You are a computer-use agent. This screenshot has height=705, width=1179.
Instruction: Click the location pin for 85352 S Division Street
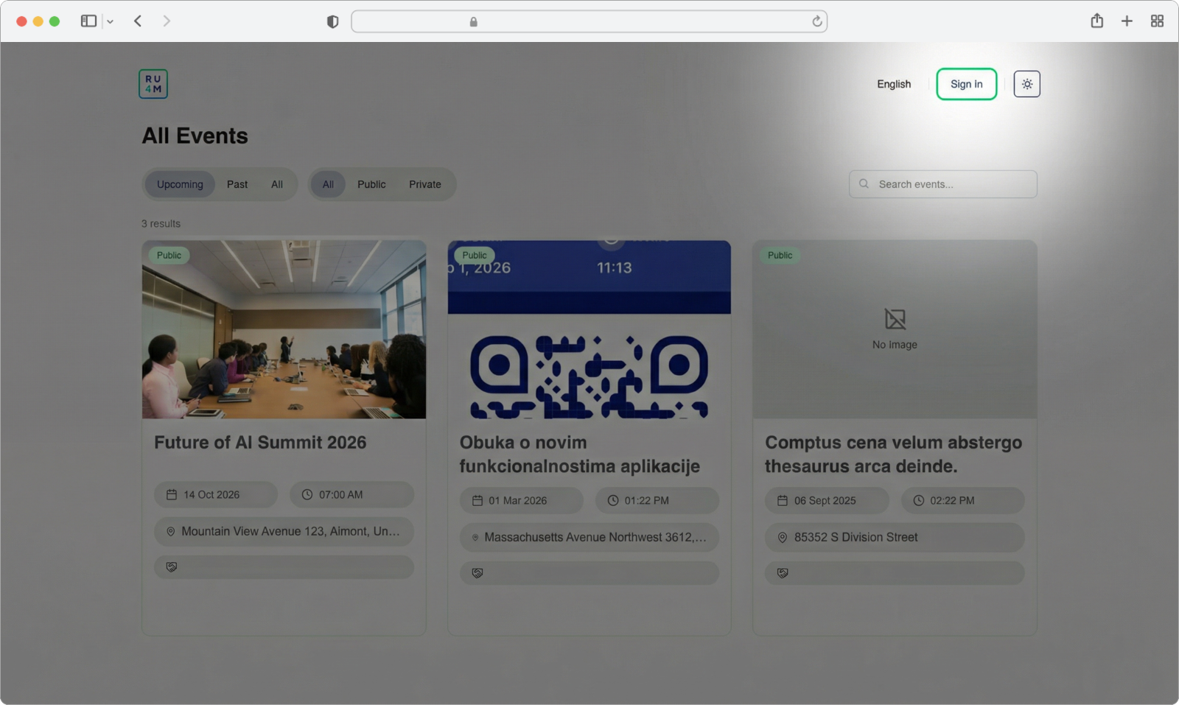(x=781, y=537)
